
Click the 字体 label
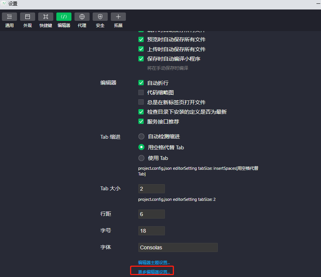point(105,247)
